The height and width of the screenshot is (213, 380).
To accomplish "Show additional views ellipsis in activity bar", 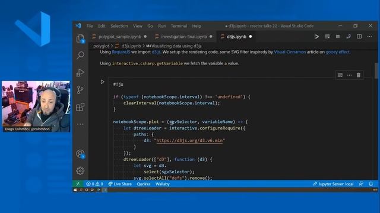I will (80, 124).
